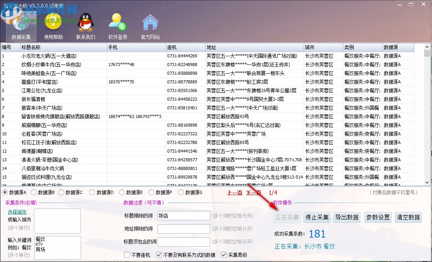
Task: Click the QQ 联系我们 penguin icon
Action: (x=85, y=22)
